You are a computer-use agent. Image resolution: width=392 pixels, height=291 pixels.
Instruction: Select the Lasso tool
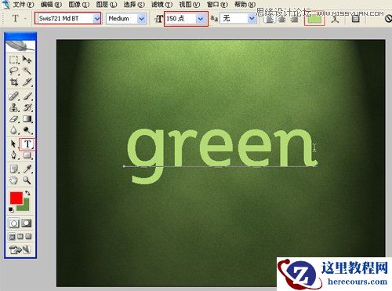[13, 71]
